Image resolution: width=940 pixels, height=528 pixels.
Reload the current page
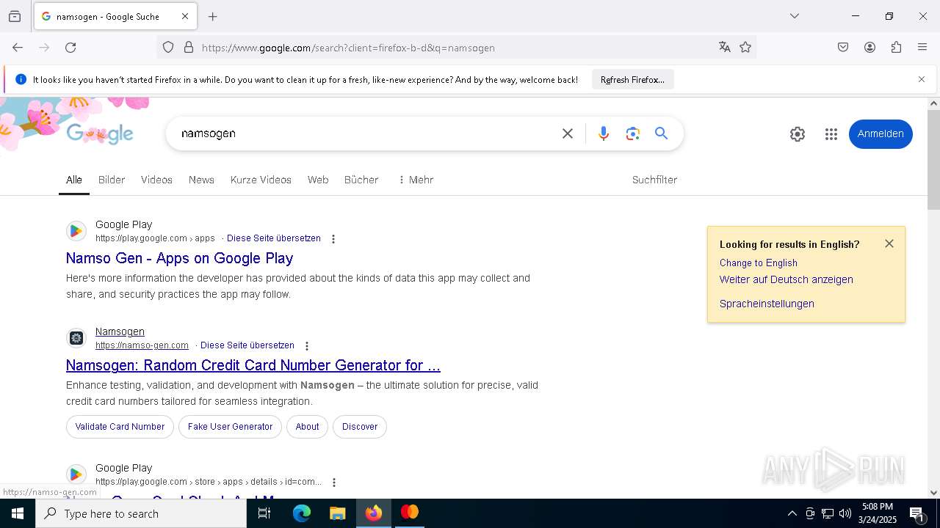coord(70,48)
